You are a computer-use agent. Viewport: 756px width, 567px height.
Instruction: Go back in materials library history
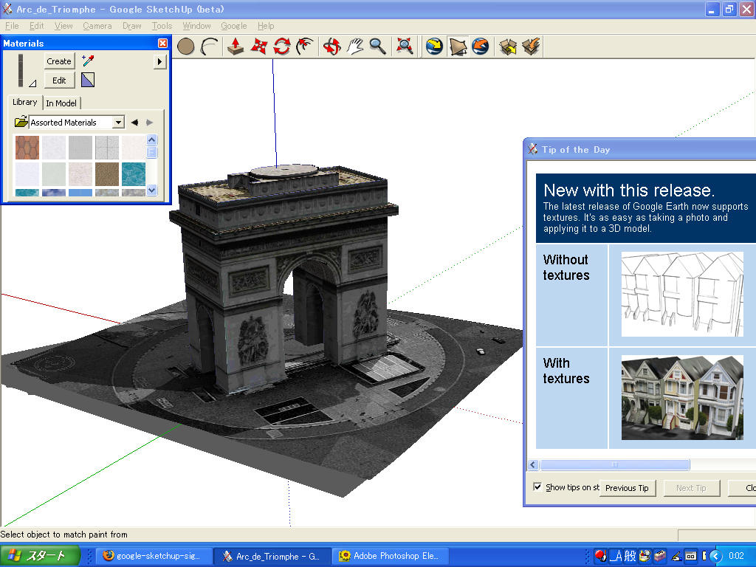[134, 123]
